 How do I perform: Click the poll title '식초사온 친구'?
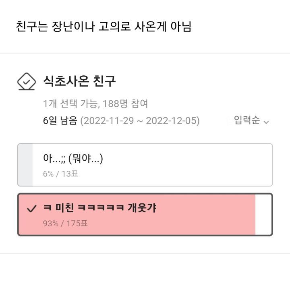79,81
